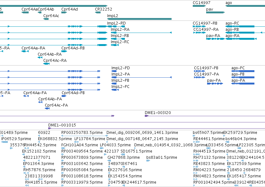This screenshot has height=187, width=265.
Task: Click the ago gene label
Action: 229,3
